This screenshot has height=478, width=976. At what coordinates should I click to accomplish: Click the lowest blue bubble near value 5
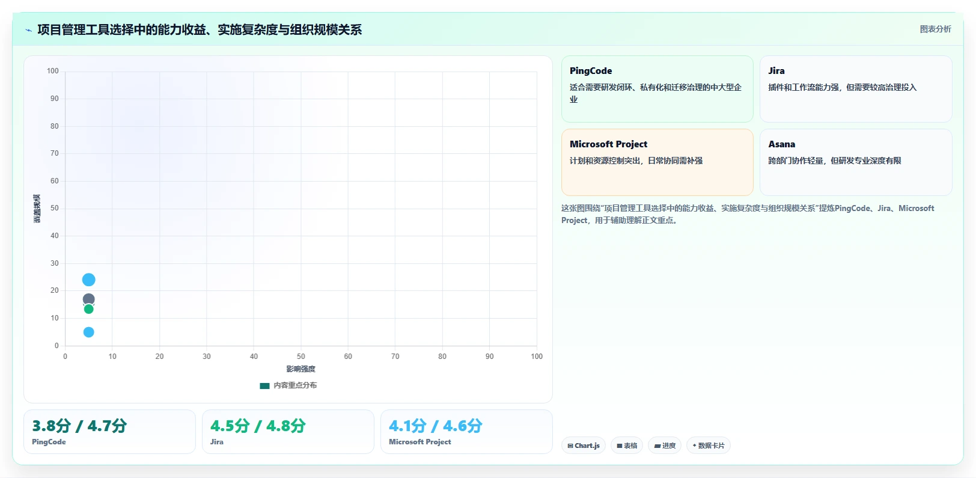tap(88, 332)
